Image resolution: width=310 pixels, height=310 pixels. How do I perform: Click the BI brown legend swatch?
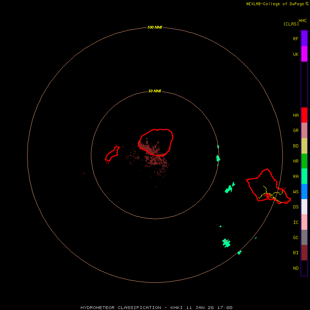click(304, 253)
